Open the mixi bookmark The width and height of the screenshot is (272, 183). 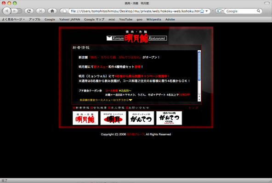point(112,19)
